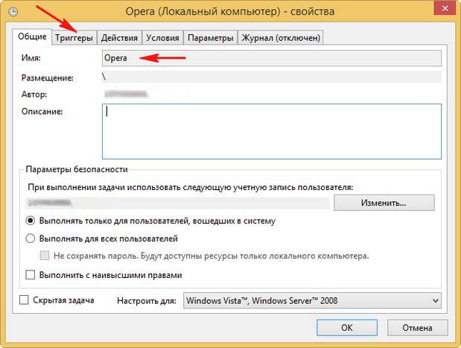Click the Имя field containing Opera

click(x=272, y=58)
